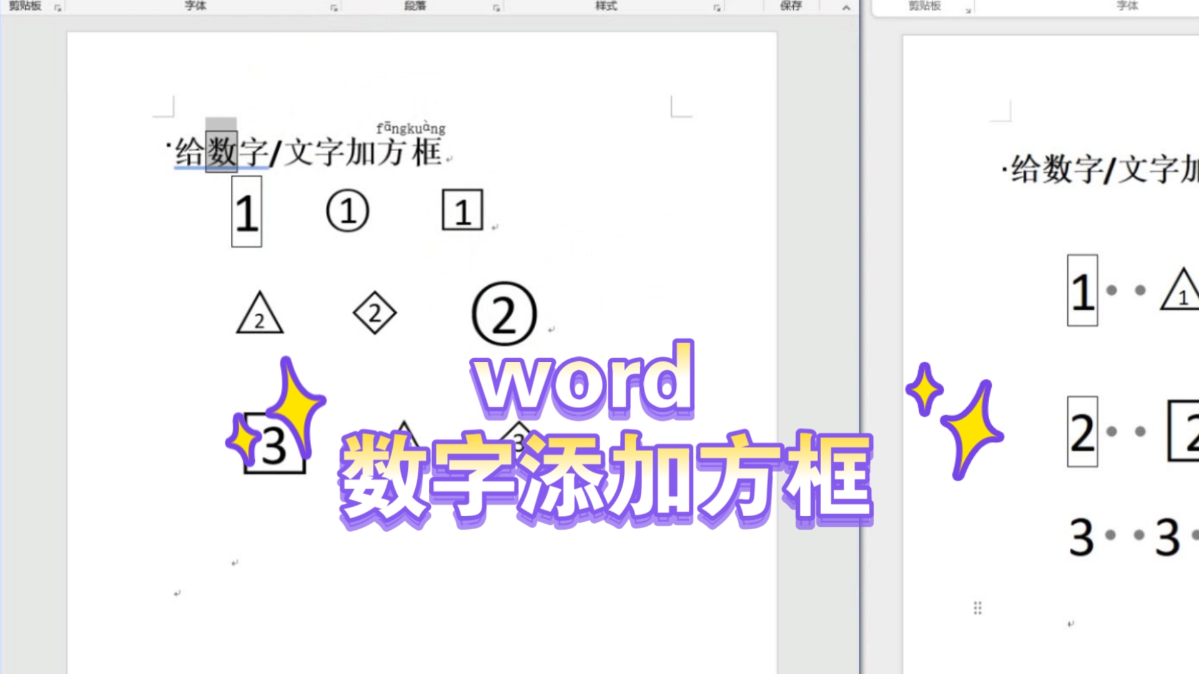Open the paragraph (段落) dialog launcher
This screenshot has height=674, width=1199.
click(x=496, y=8)
